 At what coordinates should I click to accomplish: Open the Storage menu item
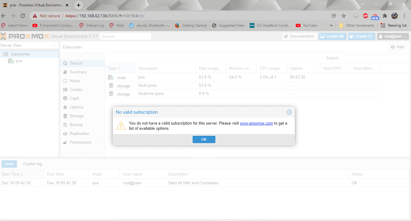(83, 116)
